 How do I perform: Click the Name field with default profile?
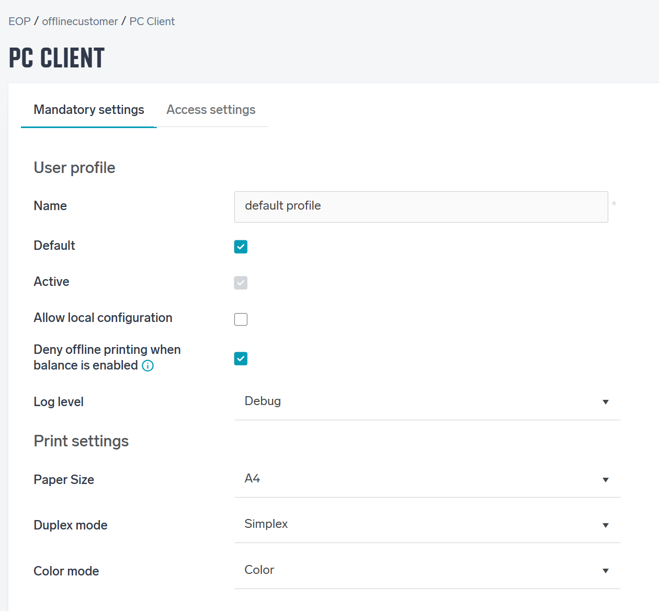point(421,207)
